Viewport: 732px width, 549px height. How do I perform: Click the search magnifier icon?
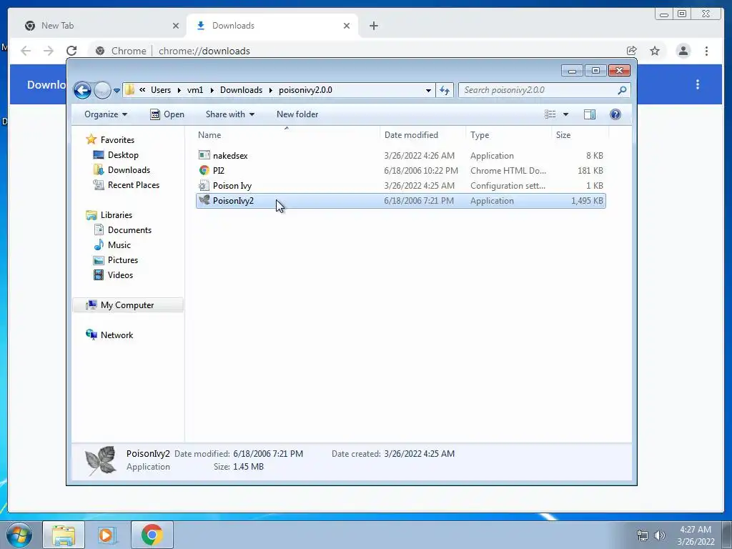point(622,90)
